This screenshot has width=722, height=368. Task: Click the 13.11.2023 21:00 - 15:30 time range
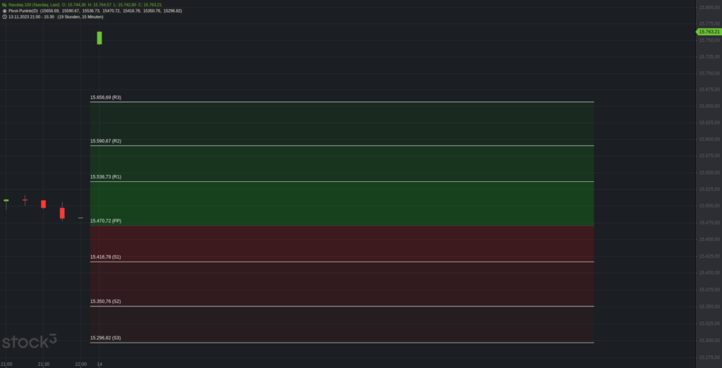(x=31, y=17)
